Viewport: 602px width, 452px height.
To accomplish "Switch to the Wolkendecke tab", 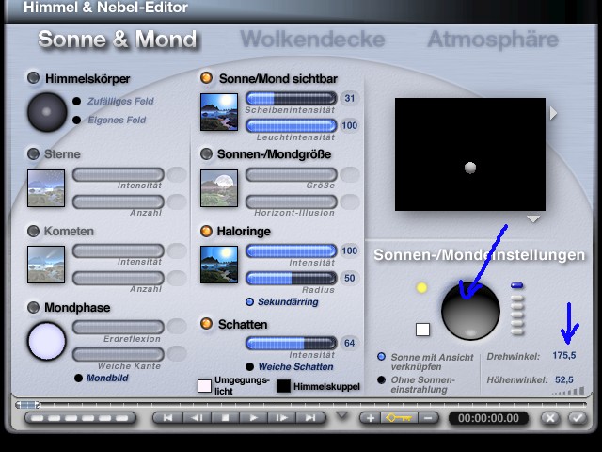I will [x=312, y=40].
